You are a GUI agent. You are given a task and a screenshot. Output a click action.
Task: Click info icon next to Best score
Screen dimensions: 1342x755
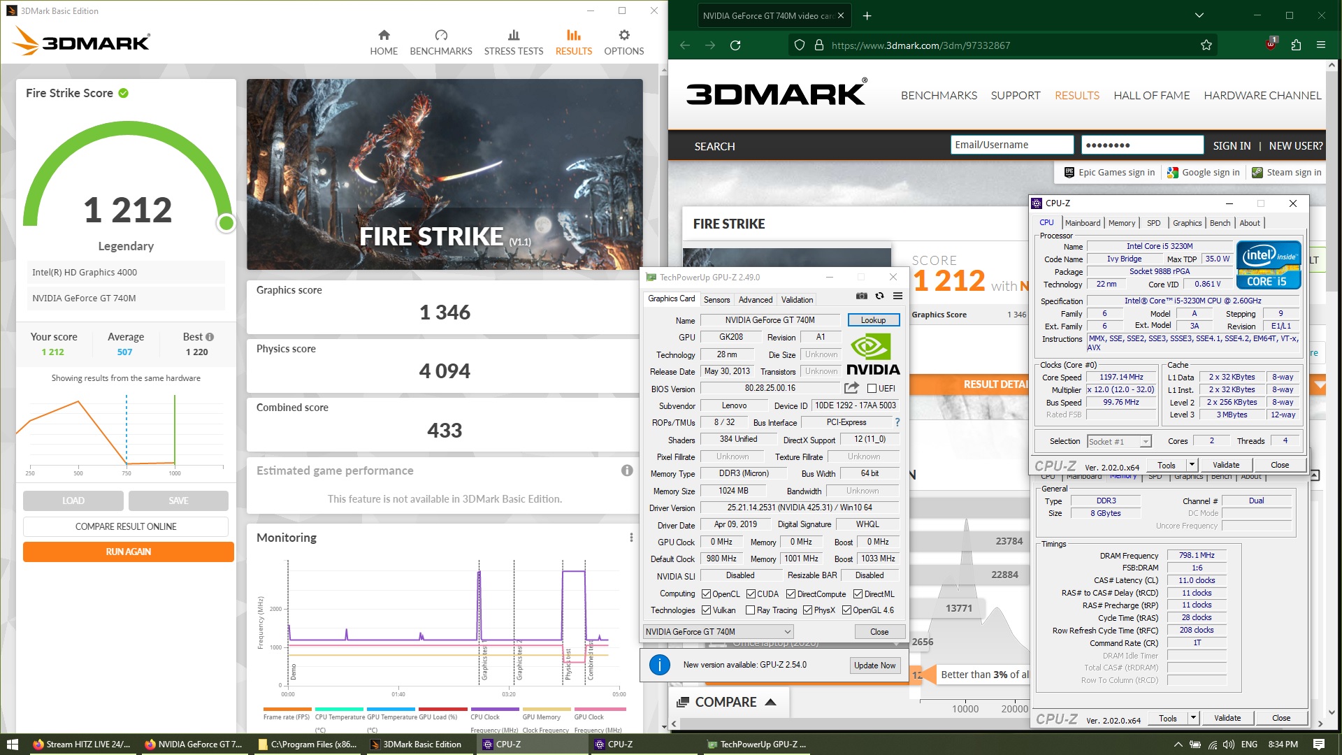pos(210,337)
